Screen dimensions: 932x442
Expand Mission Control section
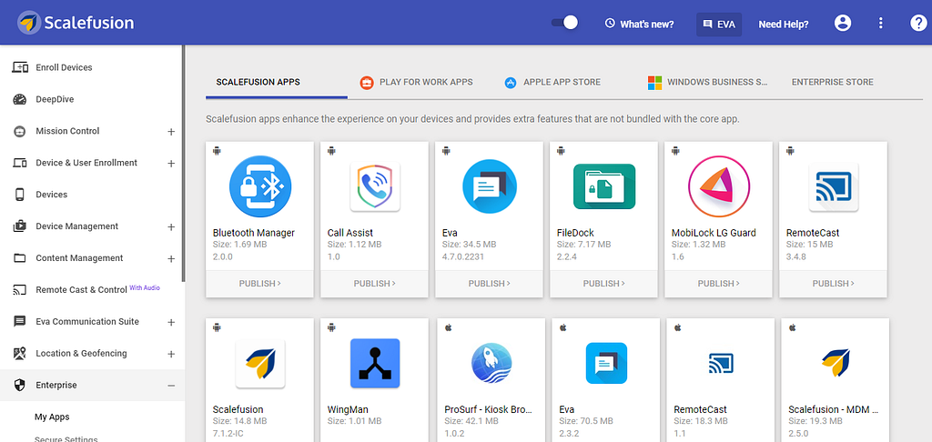171,131
